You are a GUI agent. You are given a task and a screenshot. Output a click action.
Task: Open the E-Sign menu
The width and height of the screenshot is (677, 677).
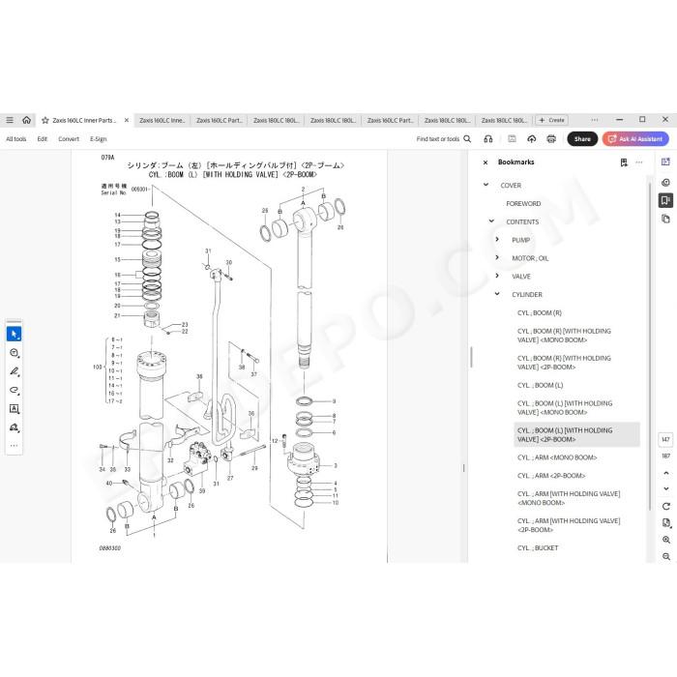tap(98, 139)
